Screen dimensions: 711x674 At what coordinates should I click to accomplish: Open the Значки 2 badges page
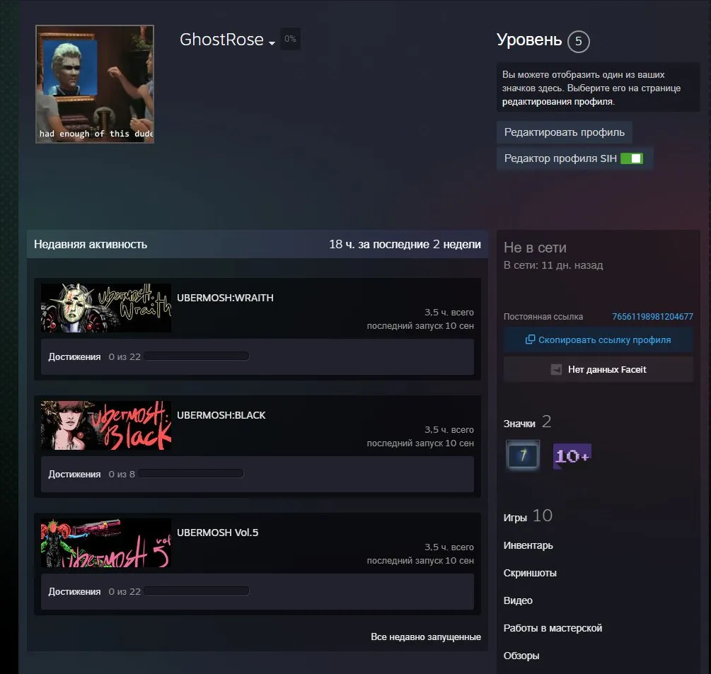[527, 422]
